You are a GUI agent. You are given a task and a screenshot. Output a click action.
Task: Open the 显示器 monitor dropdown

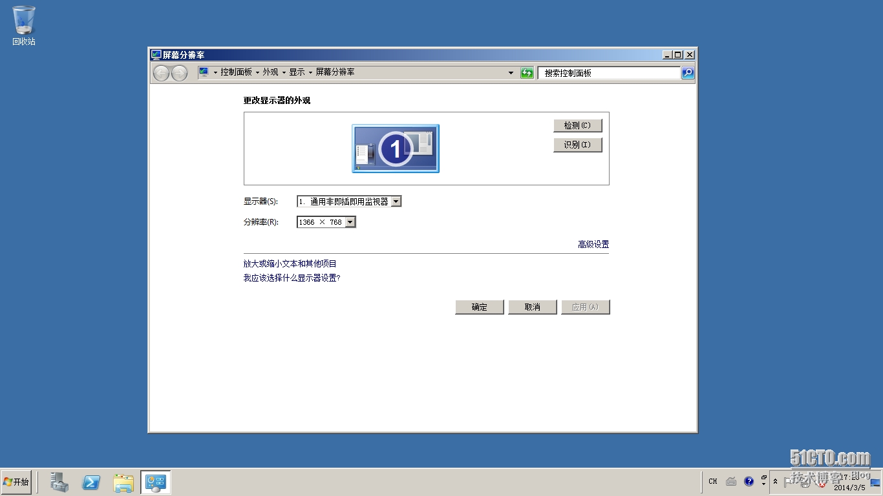coord(397,201)
